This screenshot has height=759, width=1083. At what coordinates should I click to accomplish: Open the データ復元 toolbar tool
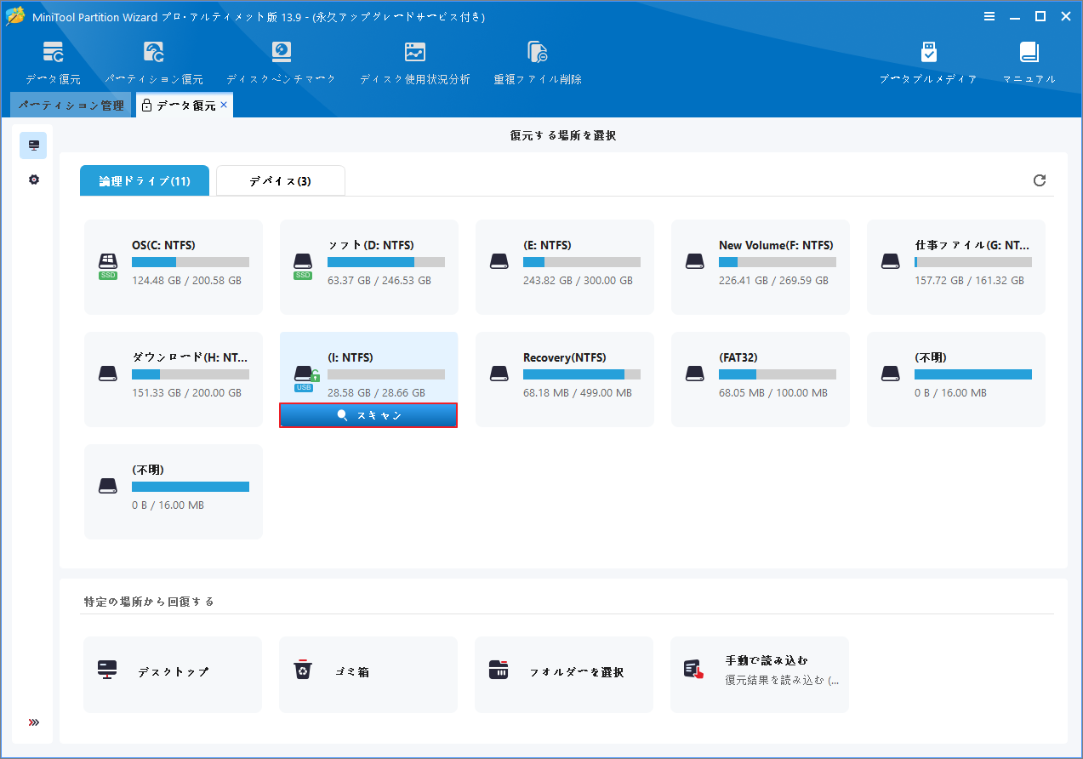click(53, 62)
